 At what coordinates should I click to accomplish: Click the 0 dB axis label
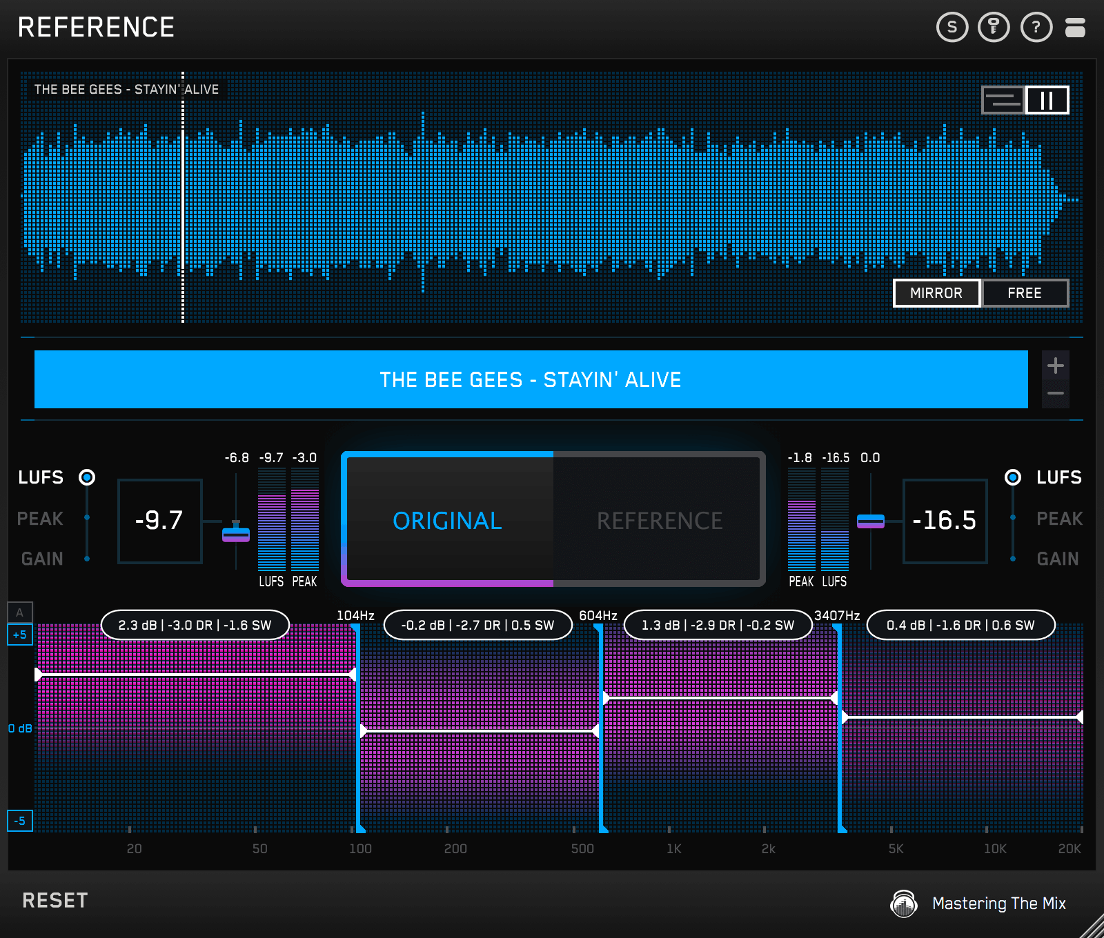point(20,728)
